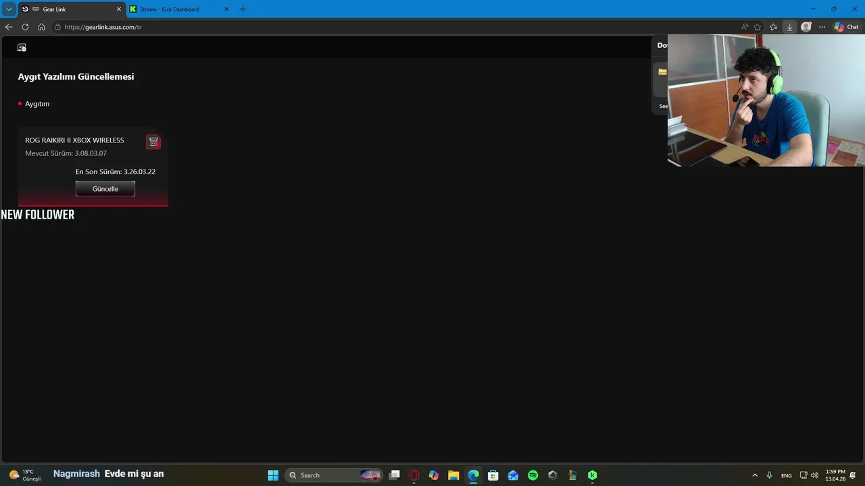Click the Aygıtım section label
Screen dimensions: 865x486
click(37, 104)
